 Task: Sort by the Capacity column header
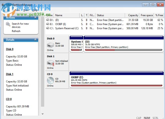132,15
